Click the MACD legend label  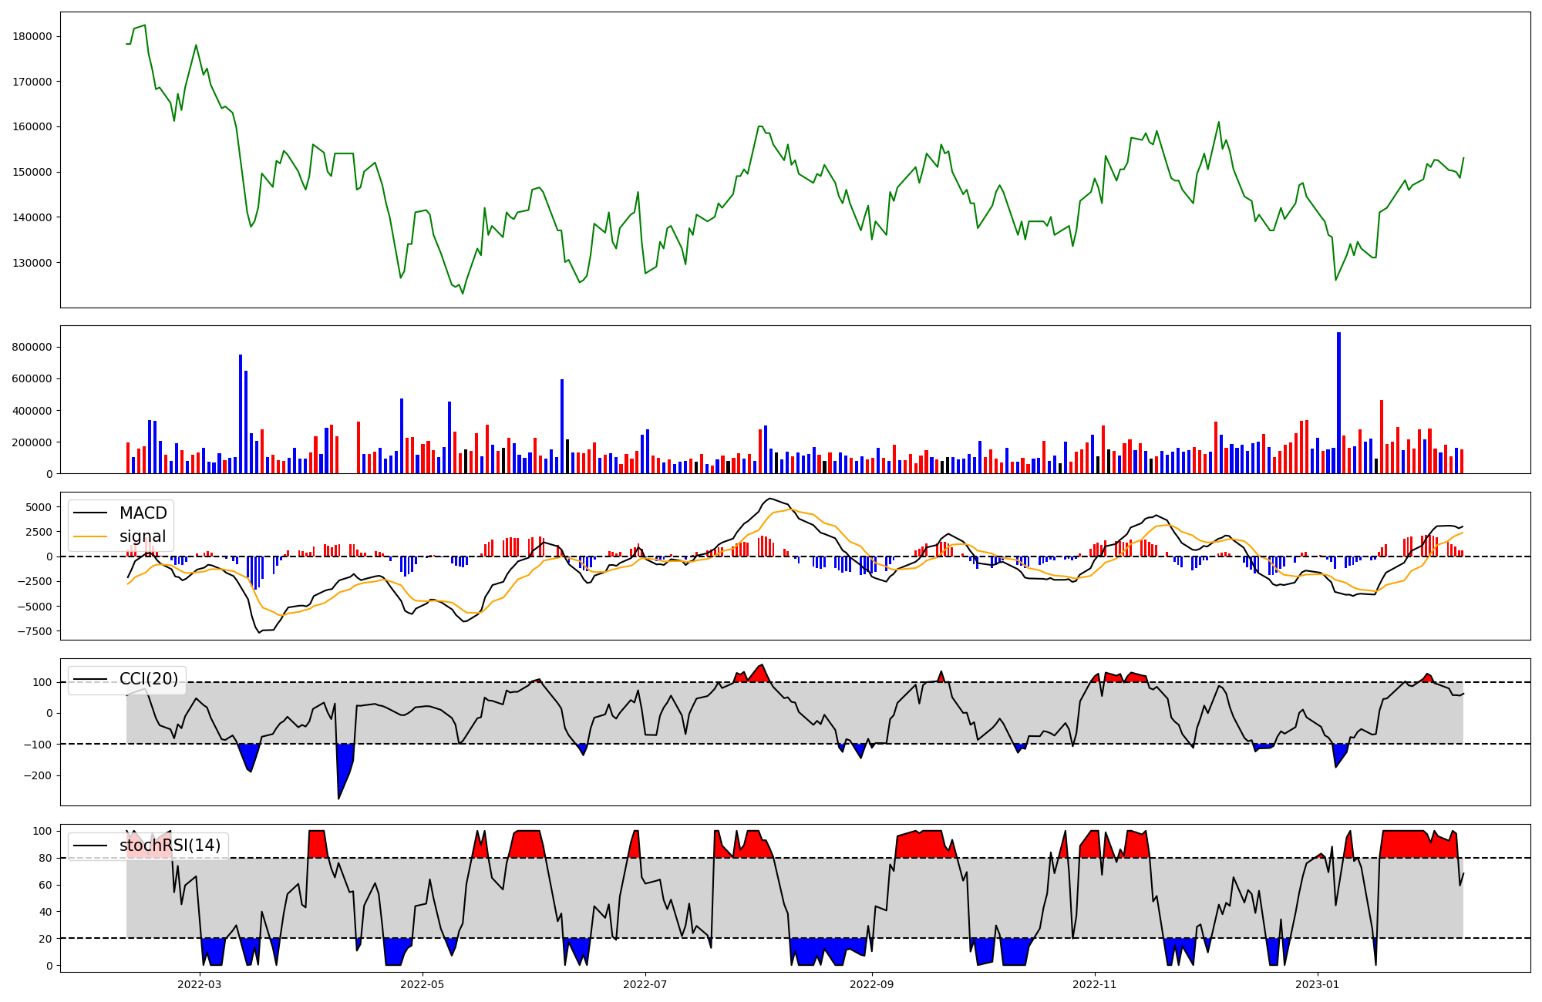(x=143, y=513)
